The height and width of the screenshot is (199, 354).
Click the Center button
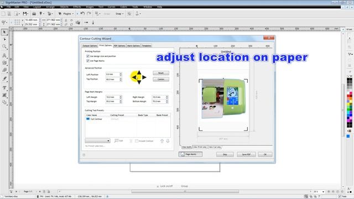(x=161, y=80)
